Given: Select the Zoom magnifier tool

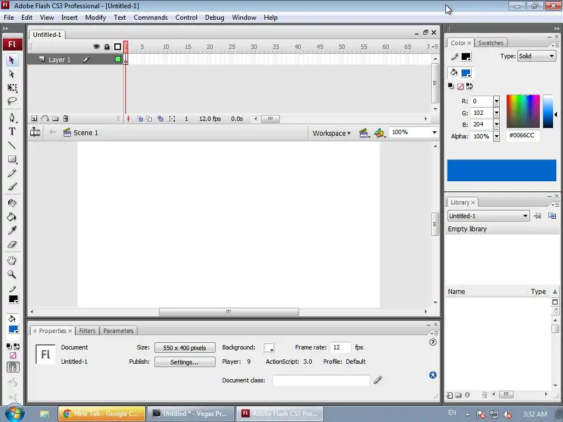Looking at the screenshot, I should click(12, 275).
